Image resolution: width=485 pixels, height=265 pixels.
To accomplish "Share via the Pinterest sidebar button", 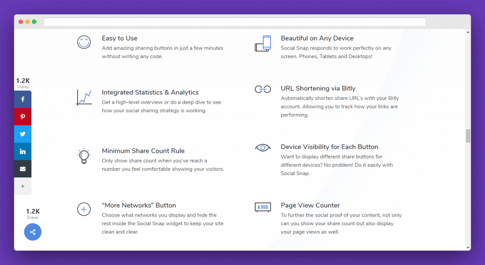I will pos(23,116).
